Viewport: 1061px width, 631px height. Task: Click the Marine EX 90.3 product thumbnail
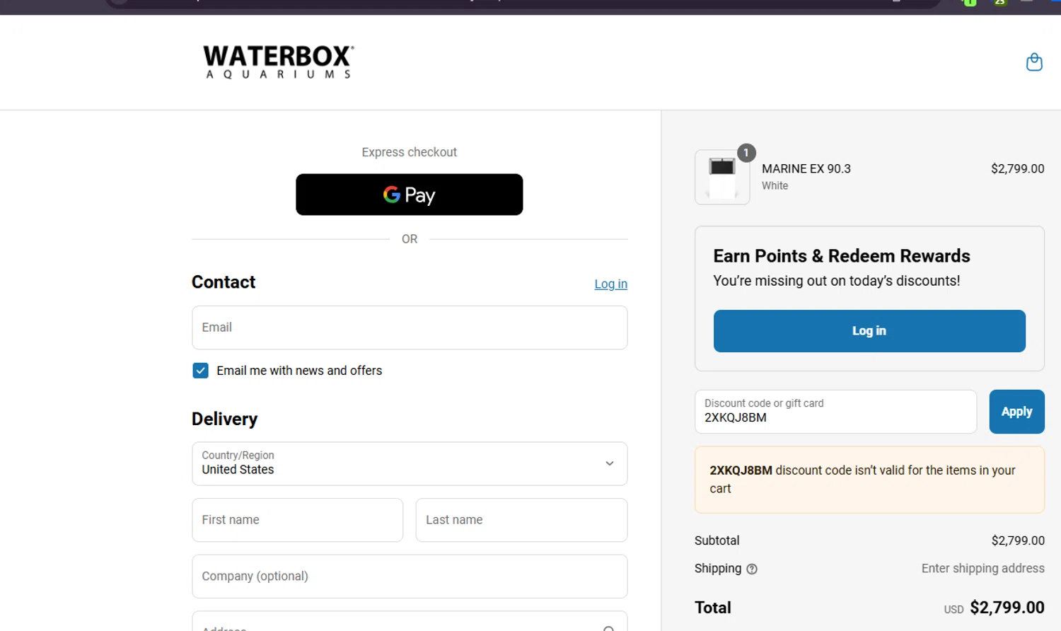pyautogui.click(x=722, y=177)
